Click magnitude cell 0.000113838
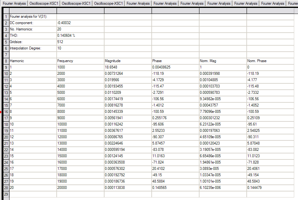The height and width of the screenshot is (200, 298). coord(128,188)
